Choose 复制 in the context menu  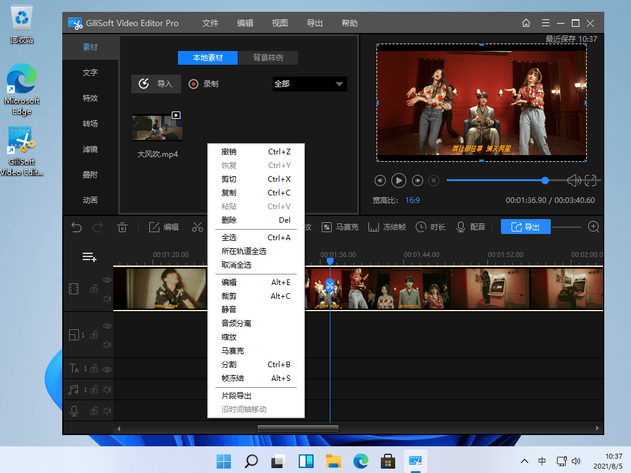[256, 193]
